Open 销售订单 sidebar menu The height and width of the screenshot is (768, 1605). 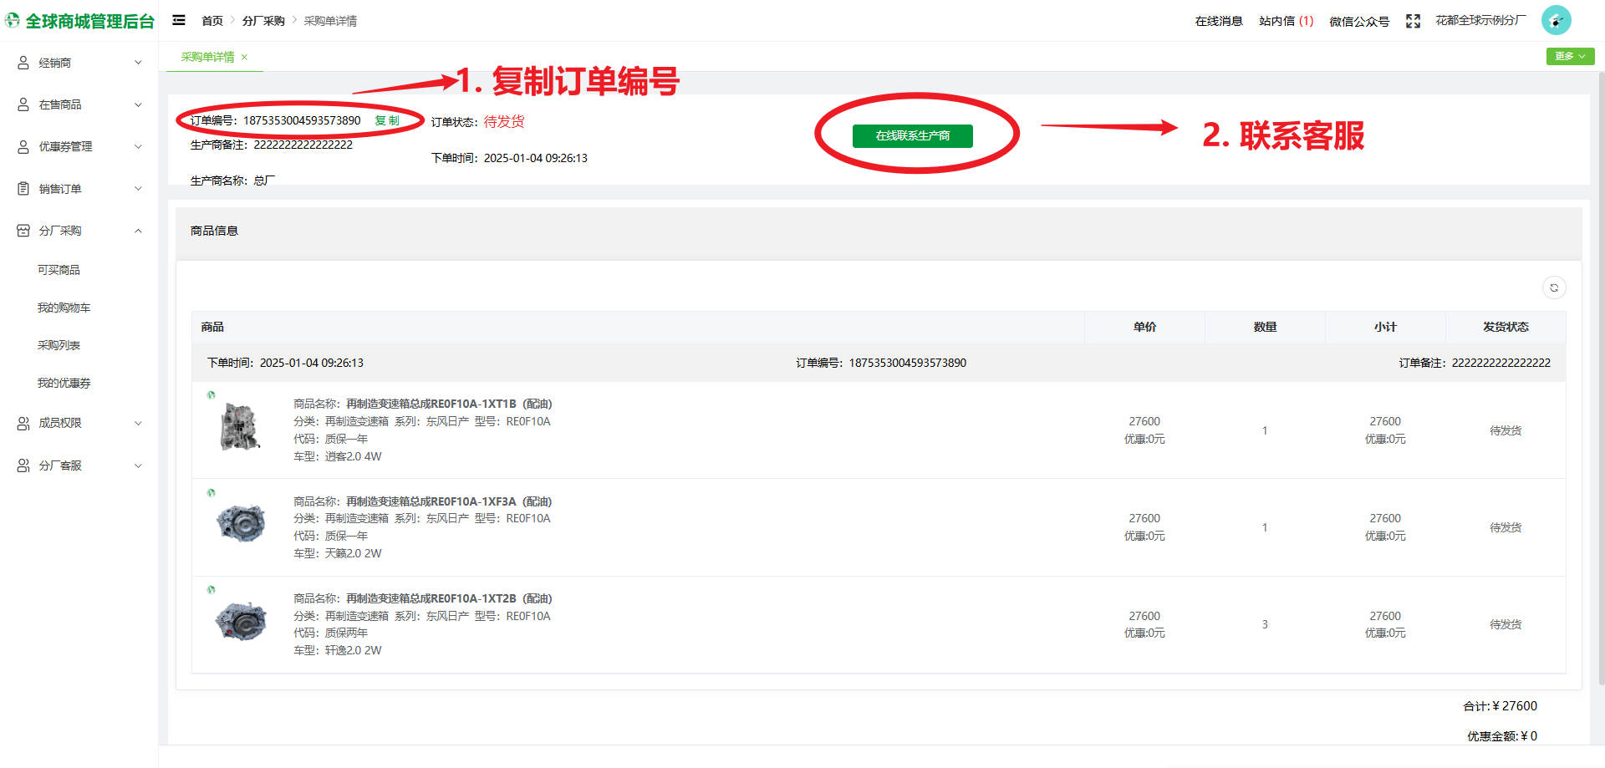coord(79,189)
